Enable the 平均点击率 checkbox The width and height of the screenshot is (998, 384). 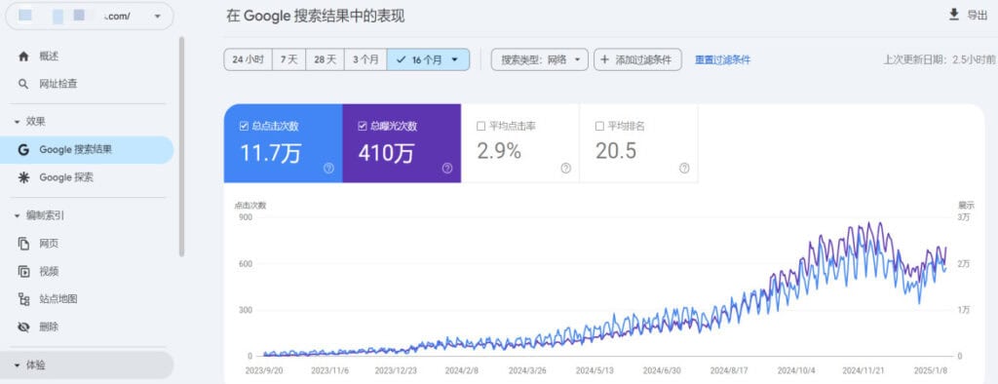480,126
